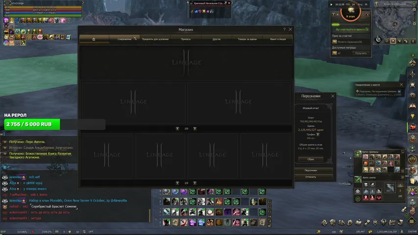
Task: Open four-point star icon on right sidebar
Action: click(413, 74)
